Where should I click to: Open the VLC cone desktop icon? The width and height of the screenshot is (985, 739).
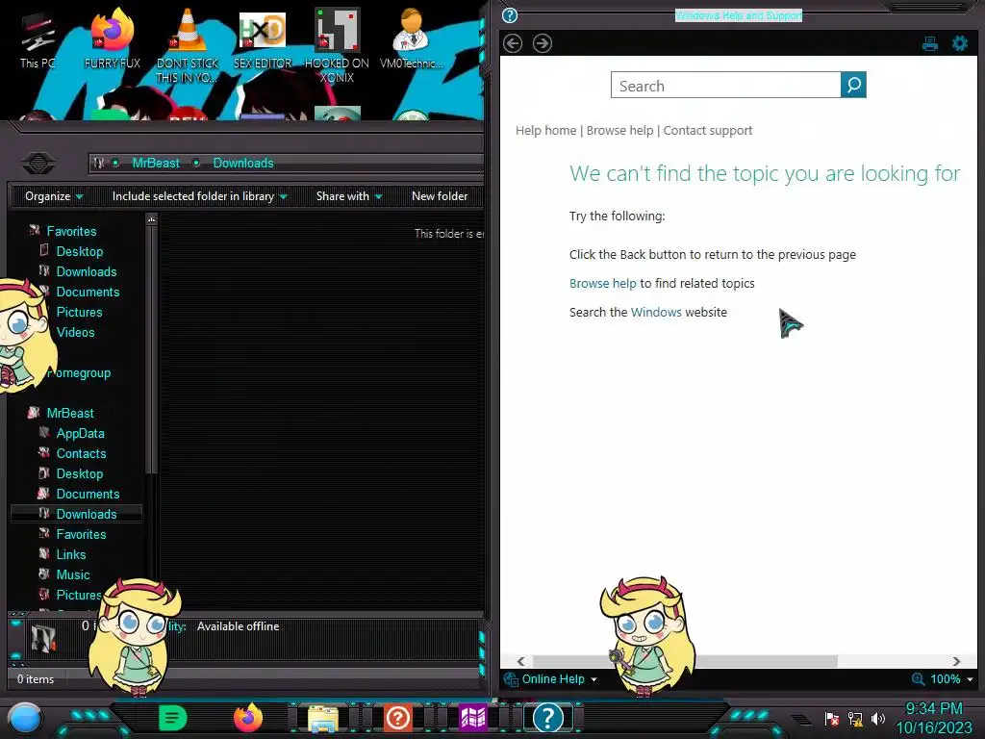[188, 44]
